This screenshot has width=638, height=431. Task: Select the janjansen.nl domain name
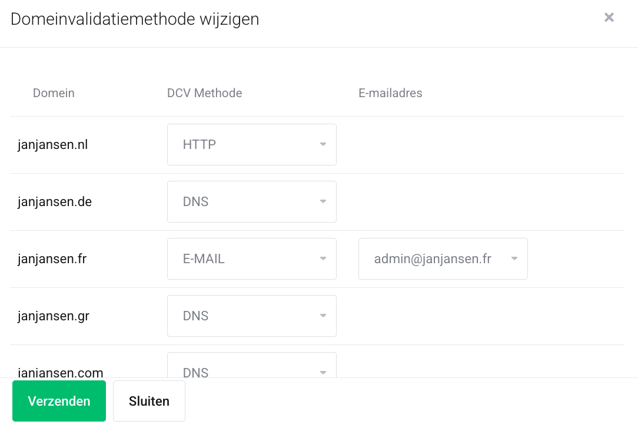click(x=53, y=144)
